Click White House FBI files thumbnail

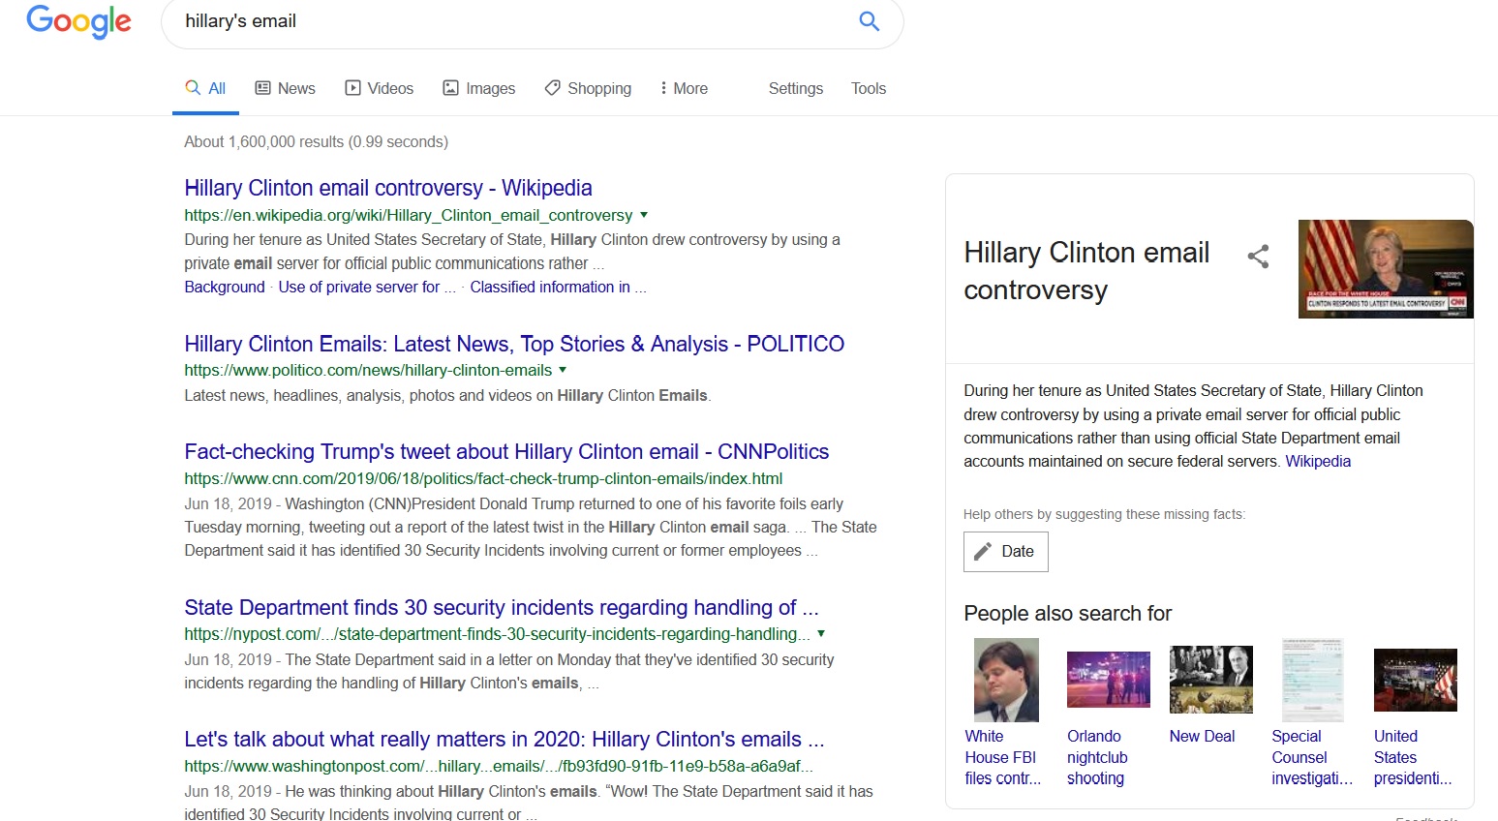click(x=1006, y=680)
